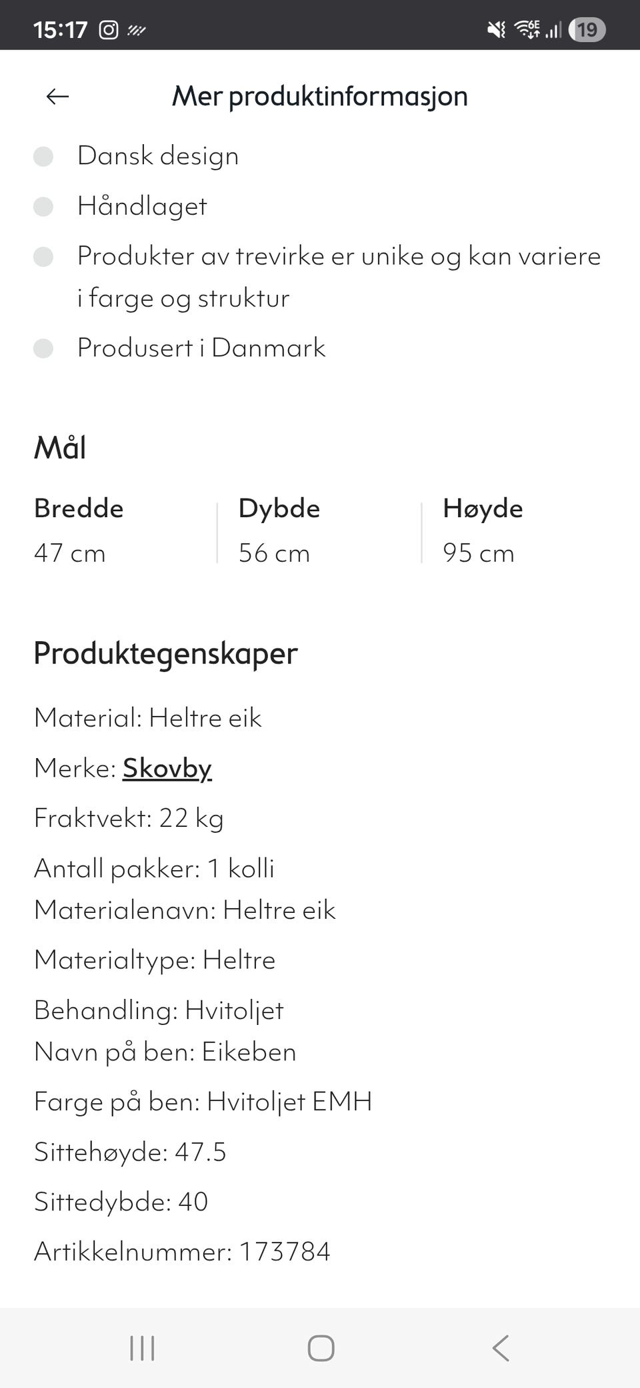Tap the Bredde 47 cm value

69,553
